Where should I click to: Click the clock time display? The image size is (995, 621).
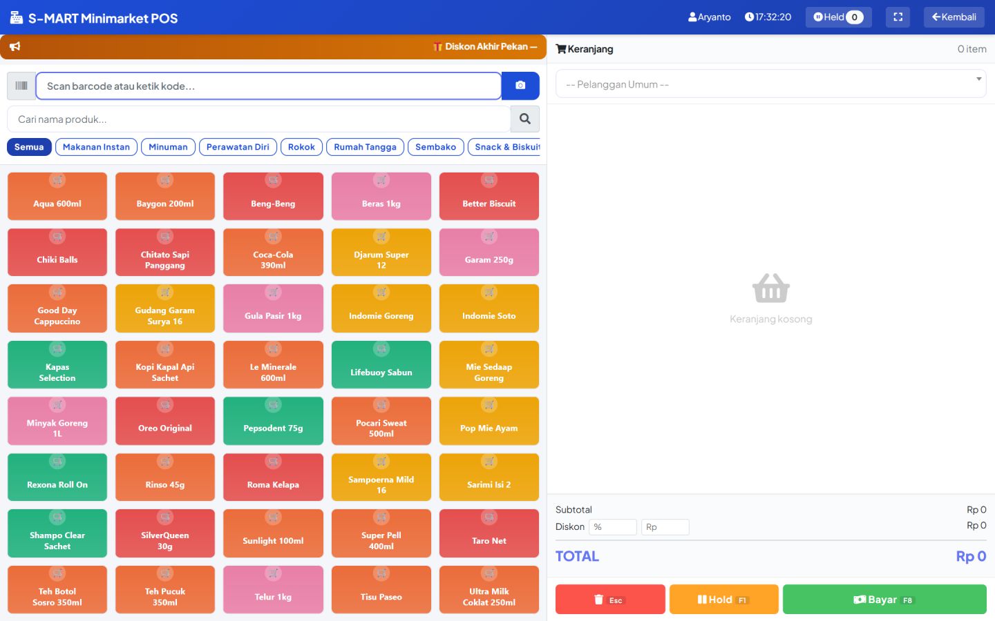pyautogui.click(x=768, y=17)
